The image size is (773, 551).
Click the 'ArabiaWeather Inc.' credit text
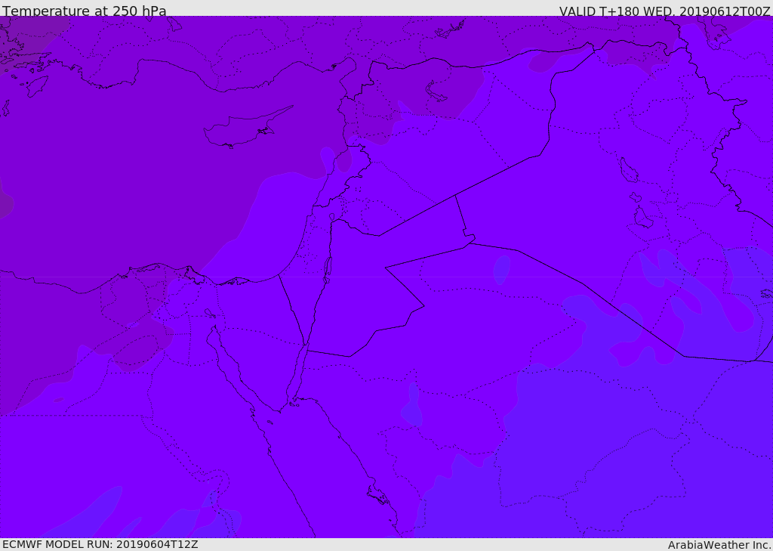point(719,545)
